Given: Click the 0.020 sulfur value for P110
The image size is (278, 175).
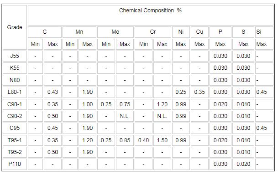Looking at the screenshot, I should [243, 164].
